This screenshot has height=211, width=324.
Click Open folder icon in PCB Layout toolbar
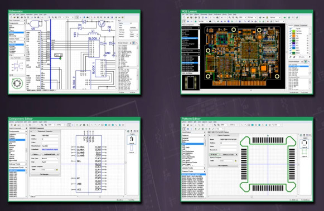188,17
